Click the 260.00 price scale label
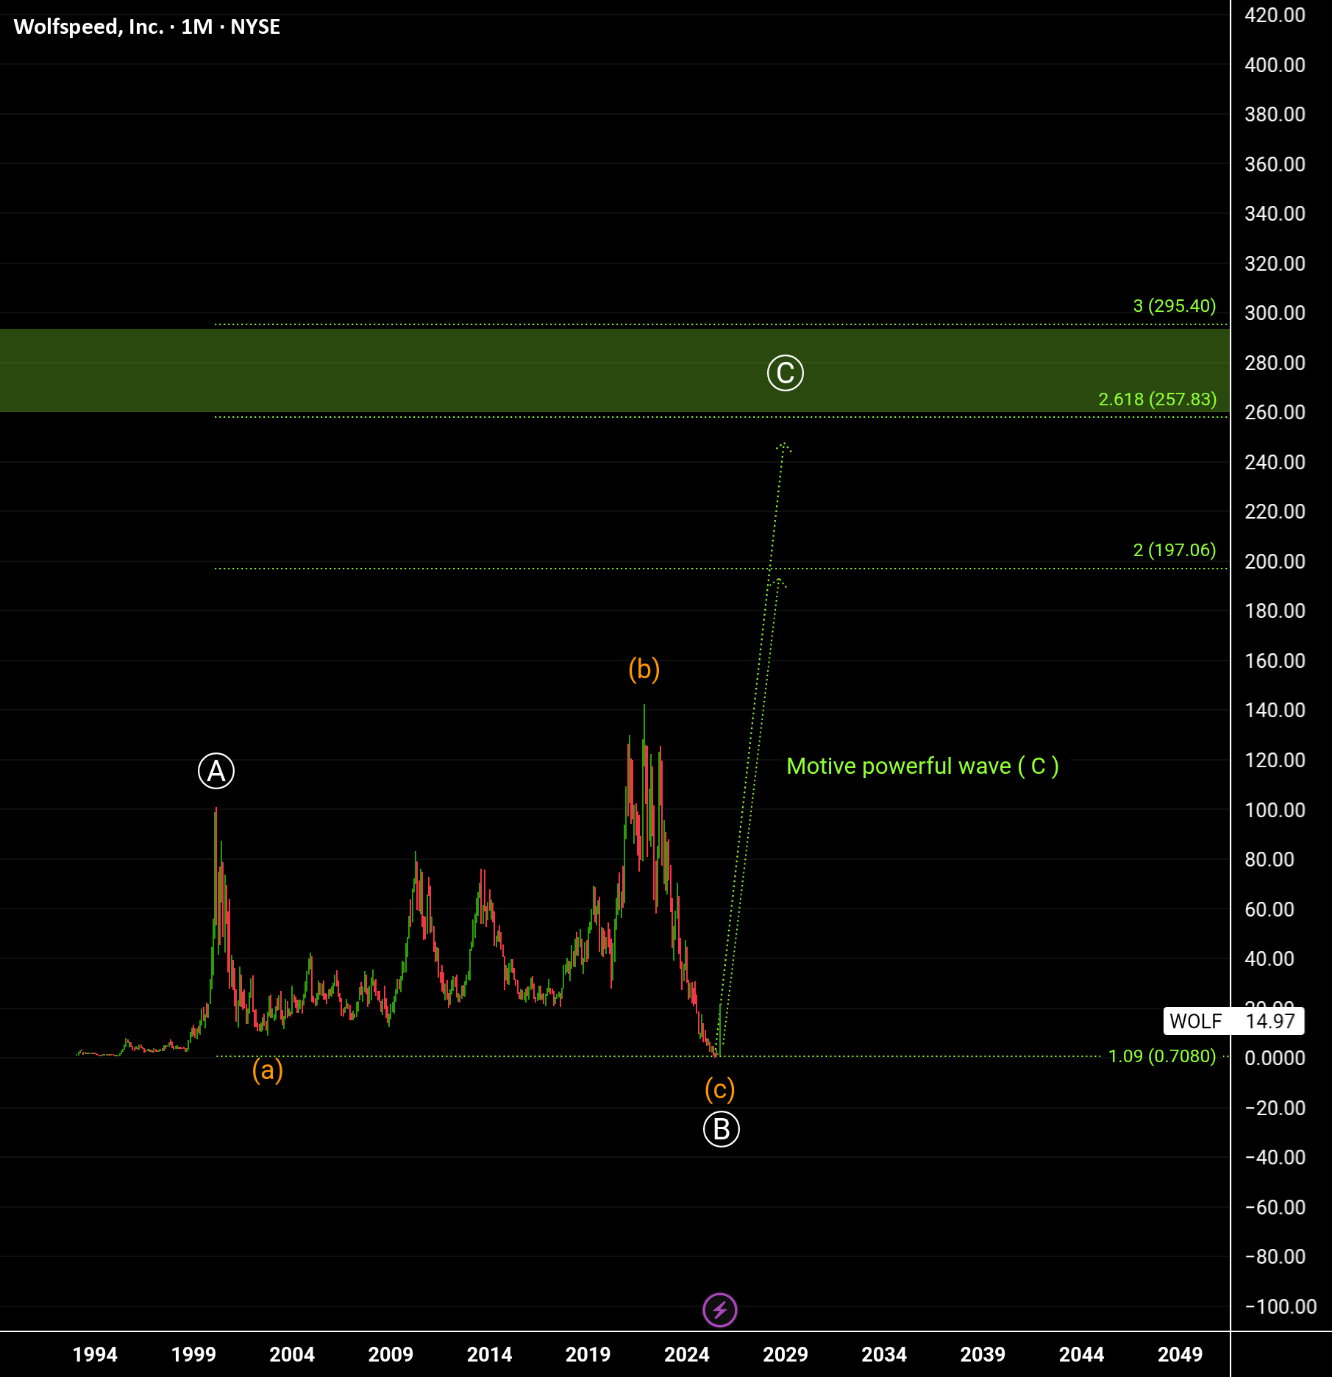 click(x=1275, y=413)
